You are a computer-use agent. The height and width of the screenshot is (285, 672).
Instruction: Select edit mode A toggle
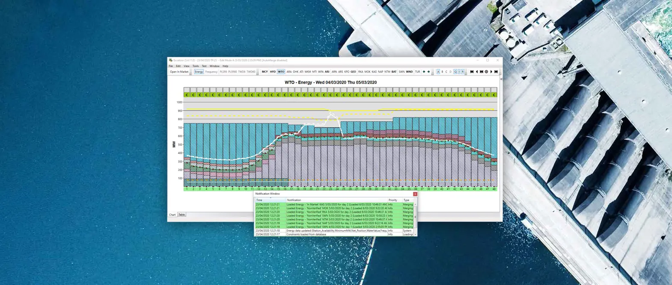[x=438, y=72]
